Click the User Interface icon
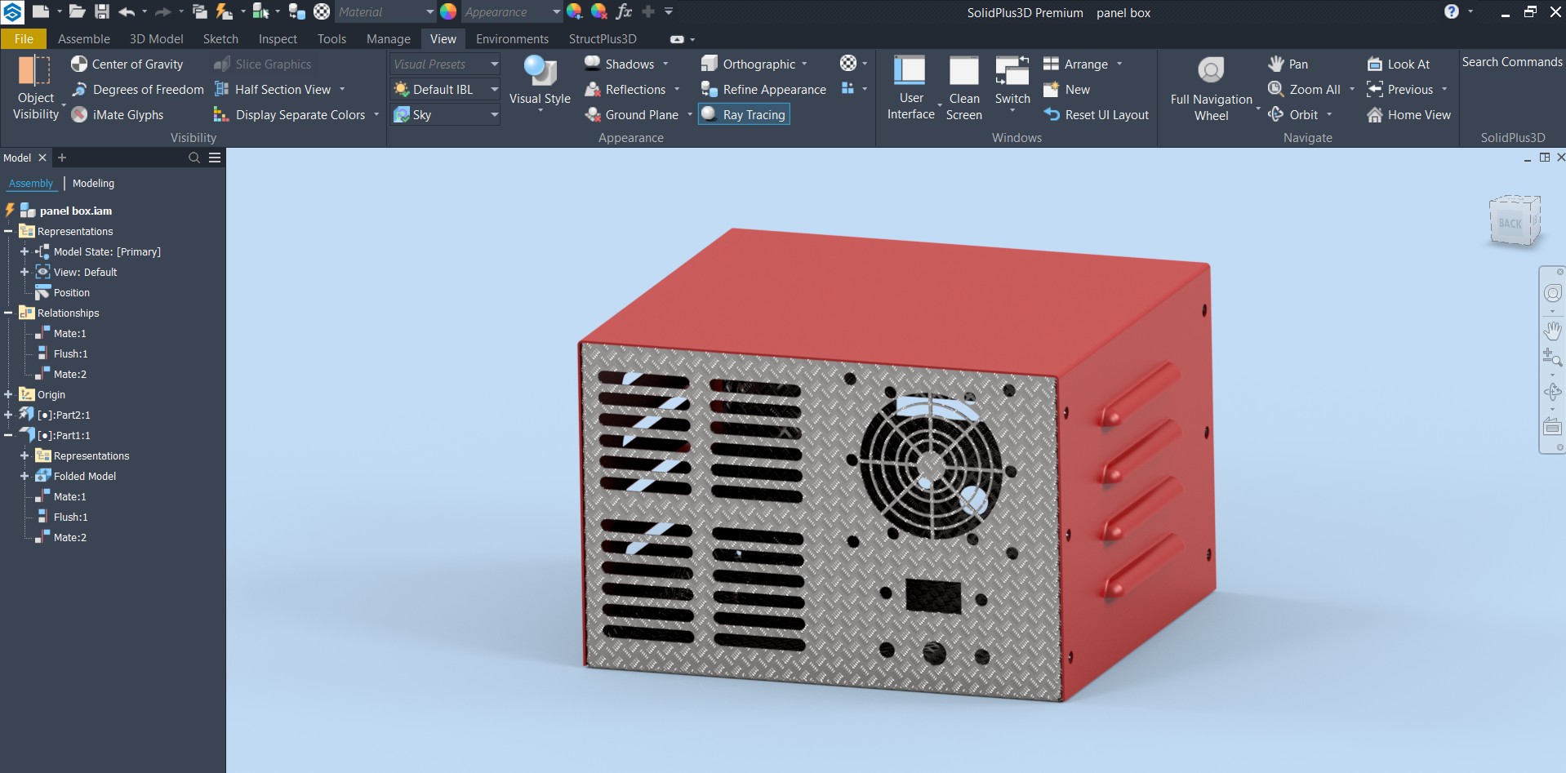 click(x=910, y=71)
